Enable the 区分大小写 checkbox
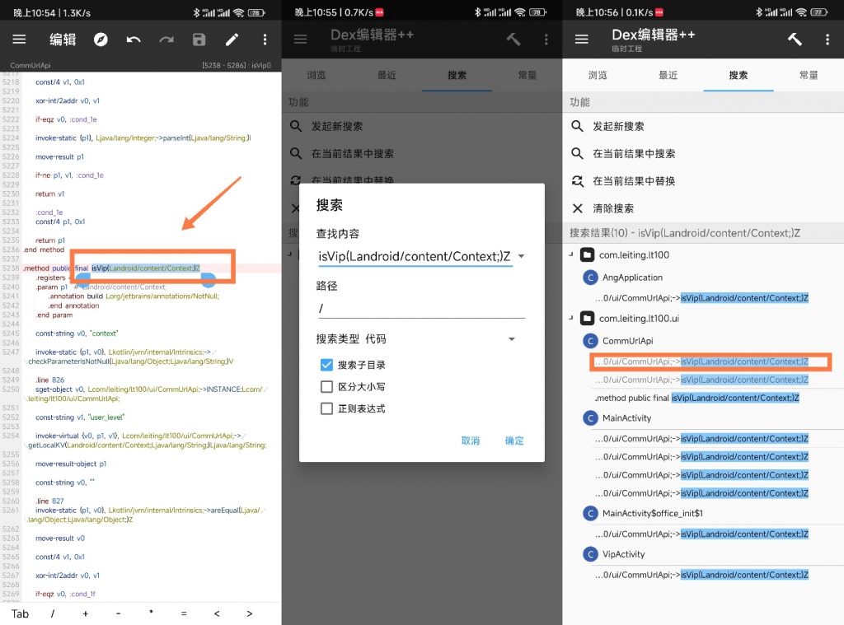Screen dimensions: 844x625 pos(327,387)
